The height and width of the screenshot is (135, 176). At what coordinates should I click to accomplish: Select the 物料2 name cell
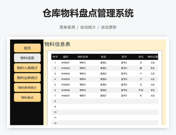click(83, 68)
